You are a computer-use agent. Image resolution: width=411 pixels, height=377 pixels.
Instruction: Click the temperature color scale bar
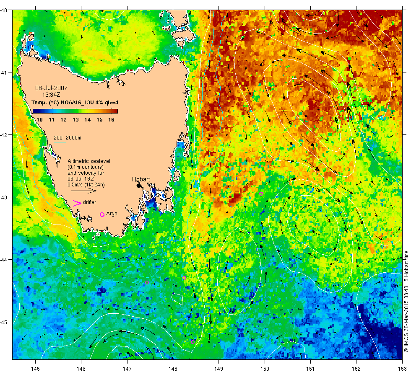click(75, 111)
